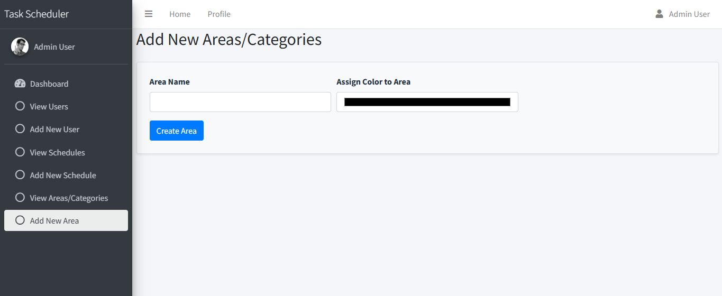Click the Dashboard speedometer icon
The width and height of the screenshot is (722, 296).
tap(20, 84)
